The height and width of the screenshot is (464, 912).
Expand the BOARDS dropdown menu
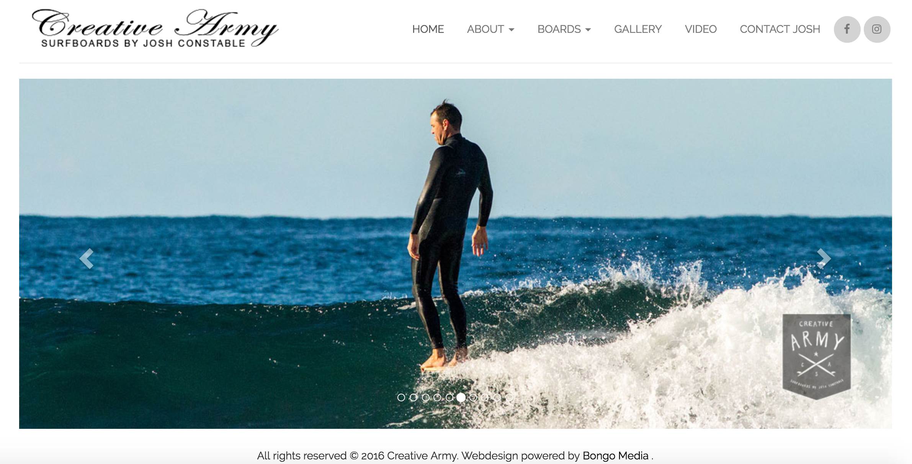coord(564,29)
